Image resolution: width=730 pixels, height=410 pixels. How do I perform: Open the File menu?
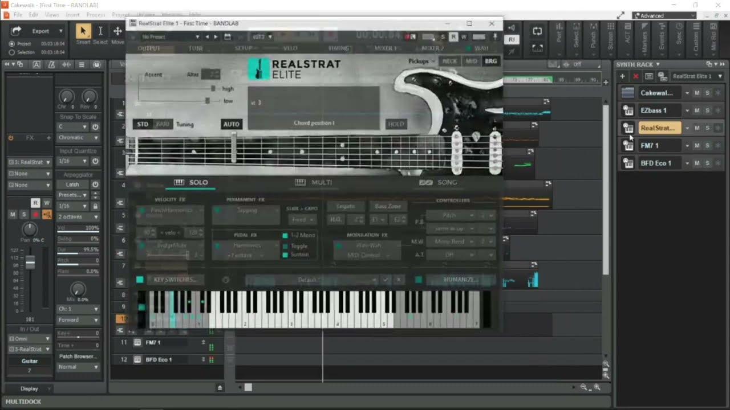tap(18, 14)
